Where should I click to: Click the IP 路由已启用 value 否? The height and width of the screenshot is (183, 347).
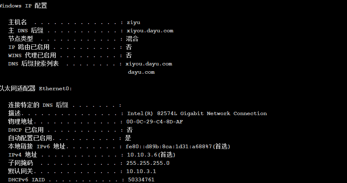pos(129,47)
